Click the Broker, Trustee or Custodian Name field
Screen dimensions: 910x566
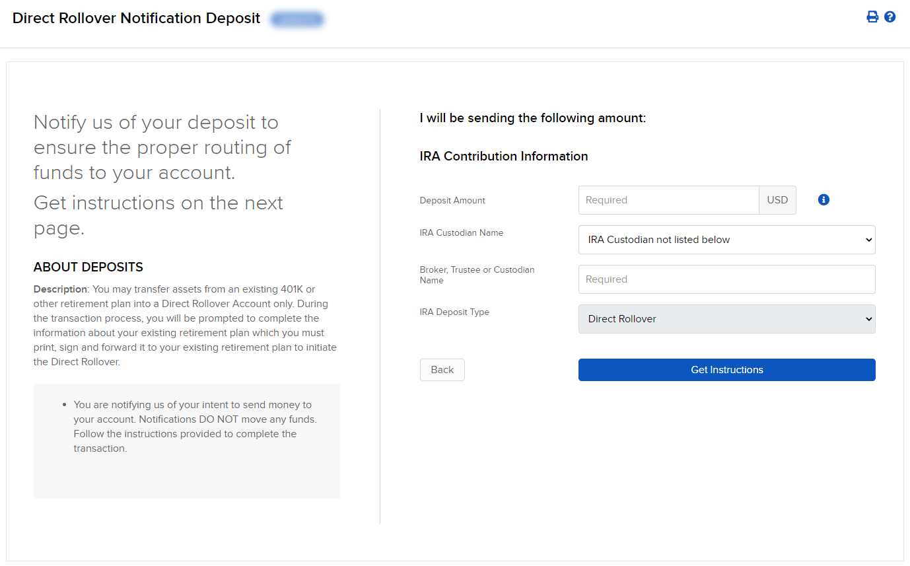(x=726, y=279)
